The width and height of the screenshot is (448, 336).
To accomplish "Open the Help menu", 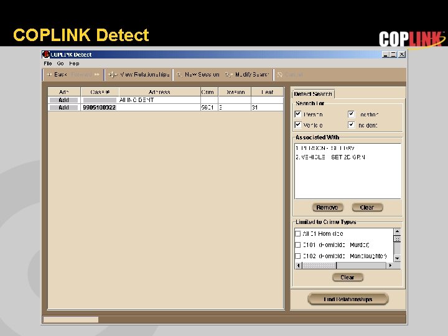I will tap(74, 63).
